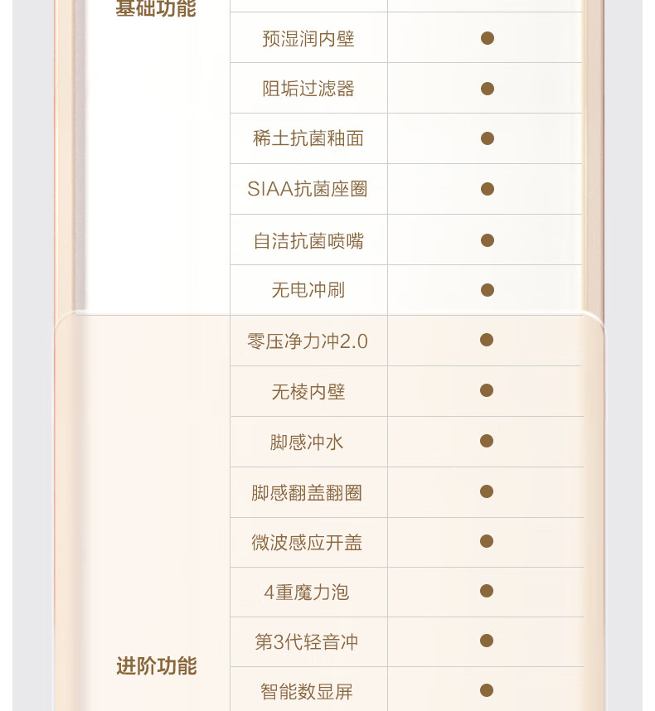Image resolution: width=655 pixels, height=711 pixels.
Task: Click the dot beside 稀土抗菌釉面
Action: [488, 138]
